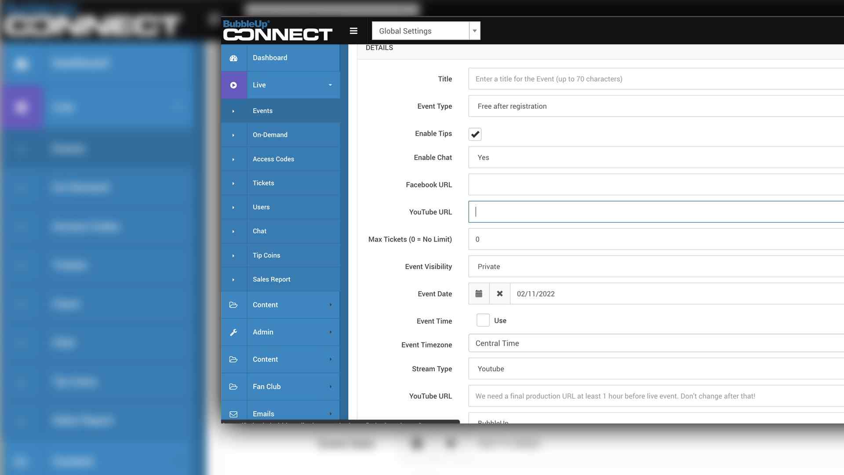
Task: Click the arrow bullet beside Sales Report
Action: pyautogui.click(x=233, y=280)
